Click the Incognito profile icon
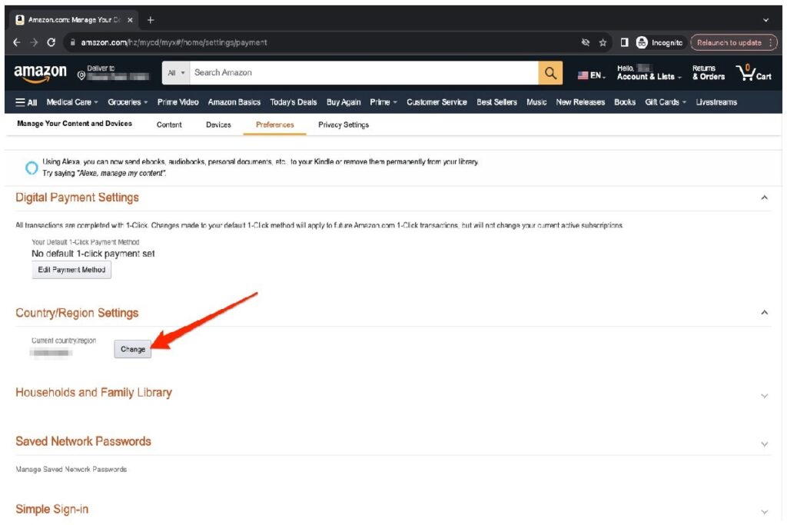787x525 pixels. [642, 43]
